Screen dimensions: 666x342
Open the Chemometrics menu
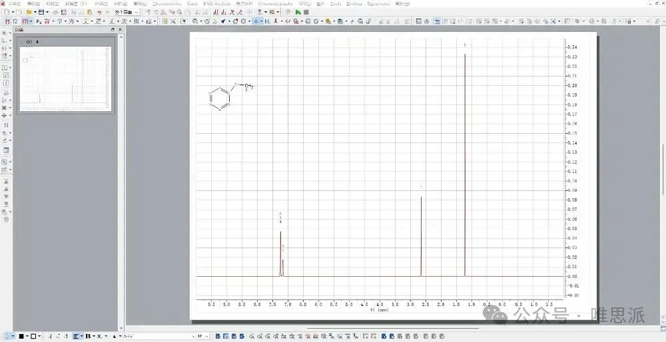point(166,3)
